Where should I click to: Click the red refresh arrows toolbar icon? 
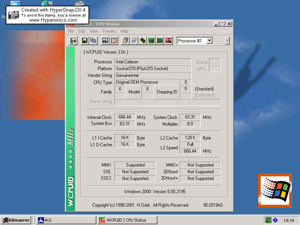(x=114, y=40)
